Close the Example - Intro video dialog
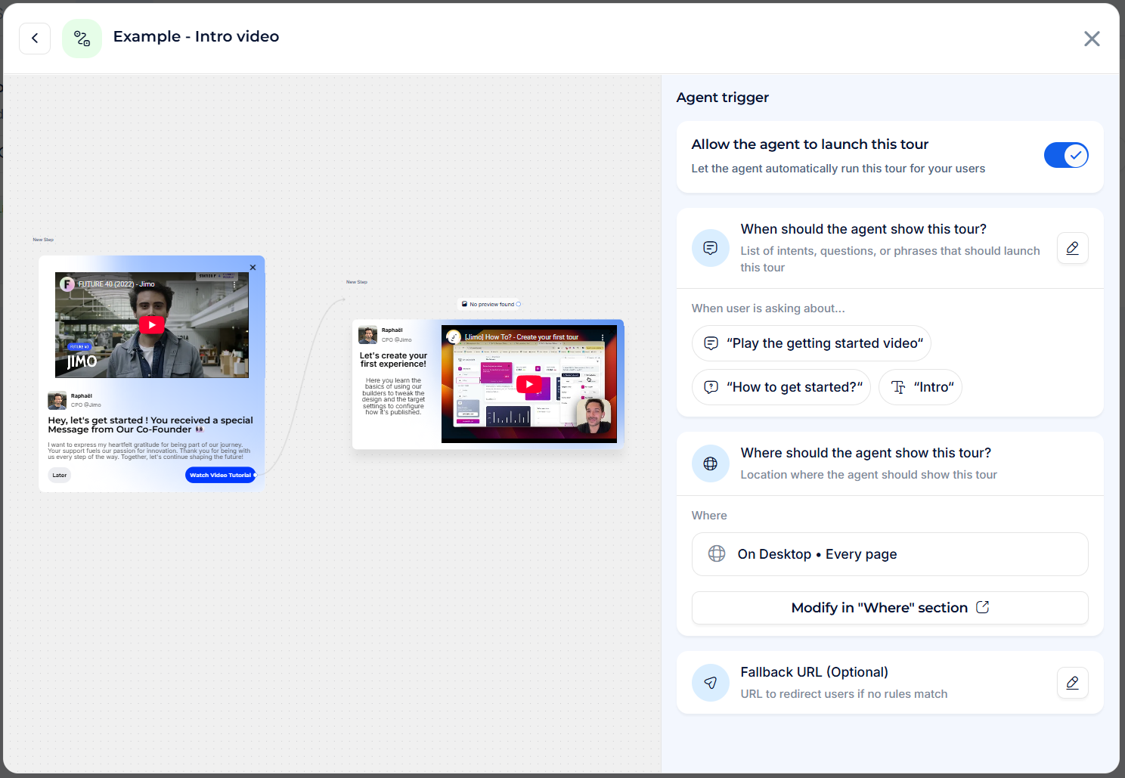Image resolution: width=1125 pixels, height=778 pixels. pyautogui.click(x=1091, y=39)
